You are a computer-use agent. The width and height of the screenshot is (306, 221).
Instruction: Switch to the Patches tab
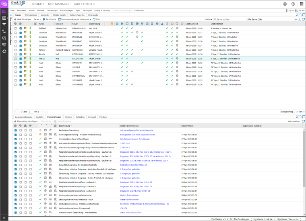tap(103, 117)
